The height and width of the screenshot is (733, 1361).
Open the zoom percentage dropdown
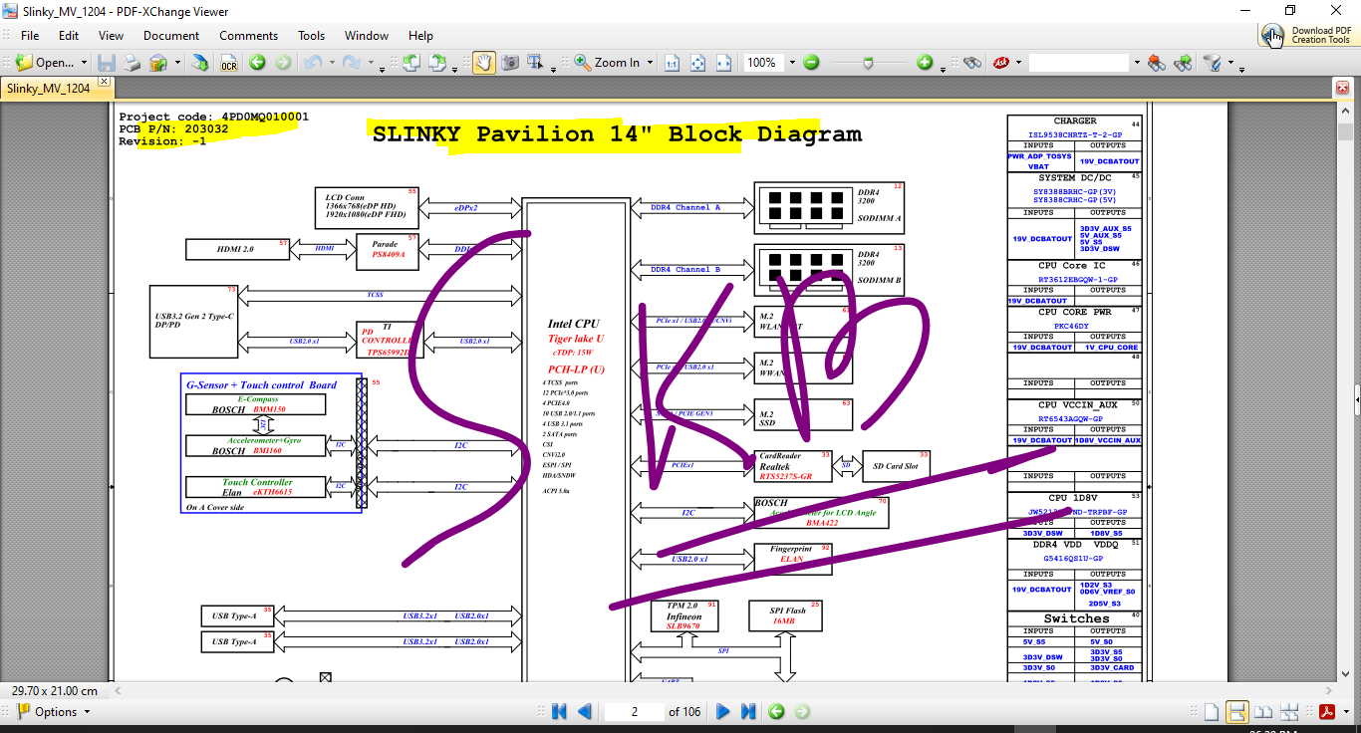[x=792, y=63]
